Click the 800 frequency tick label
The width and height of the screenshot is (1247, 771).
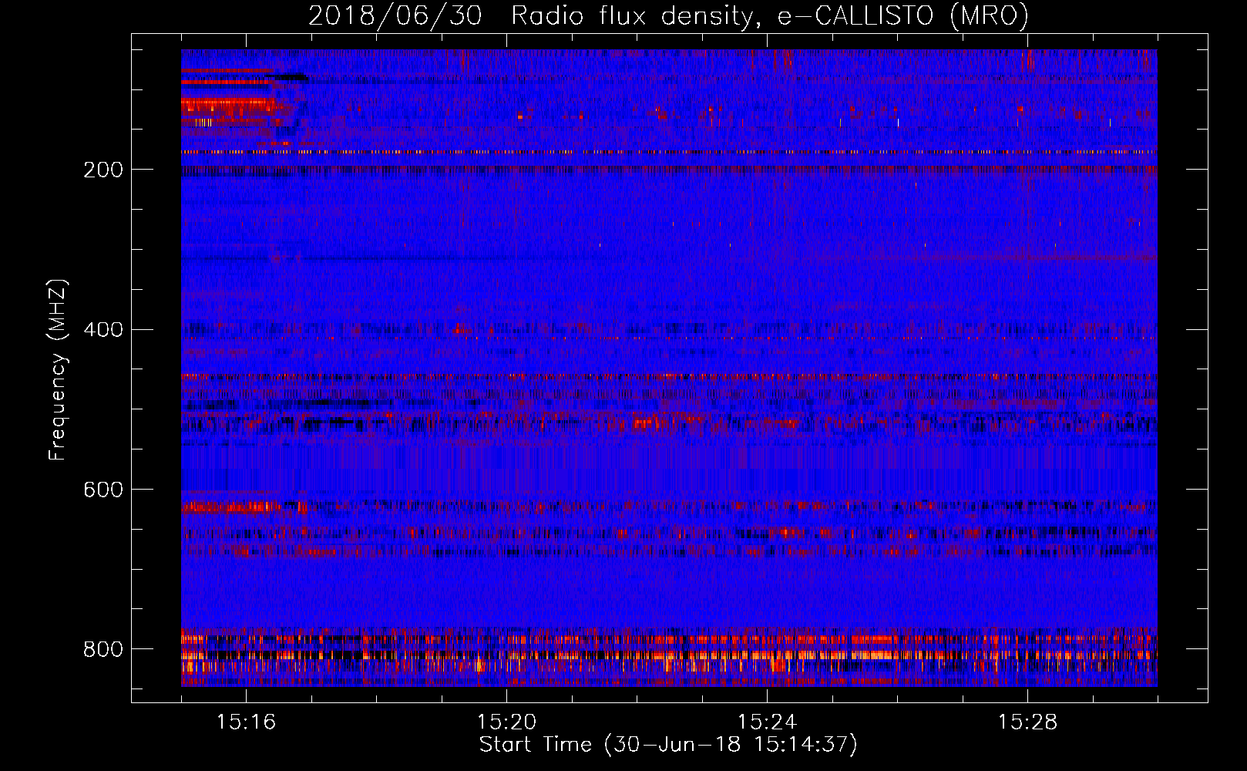(x=103, y=649)
